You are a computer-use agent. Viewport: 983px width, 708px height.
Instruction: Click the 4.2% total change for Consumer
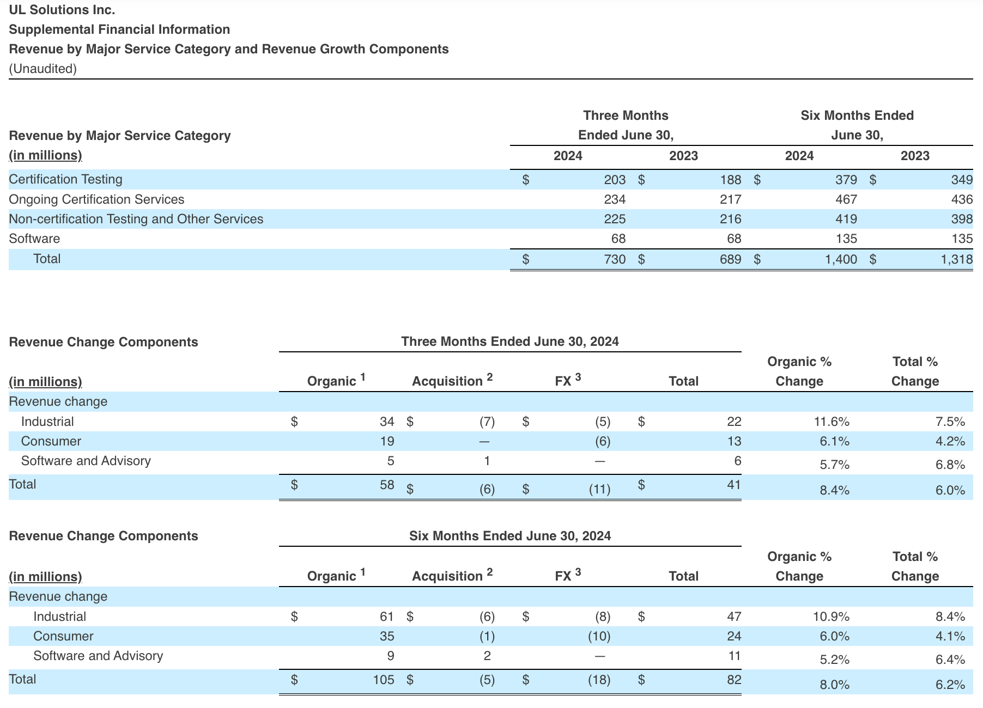pos(950,441)
